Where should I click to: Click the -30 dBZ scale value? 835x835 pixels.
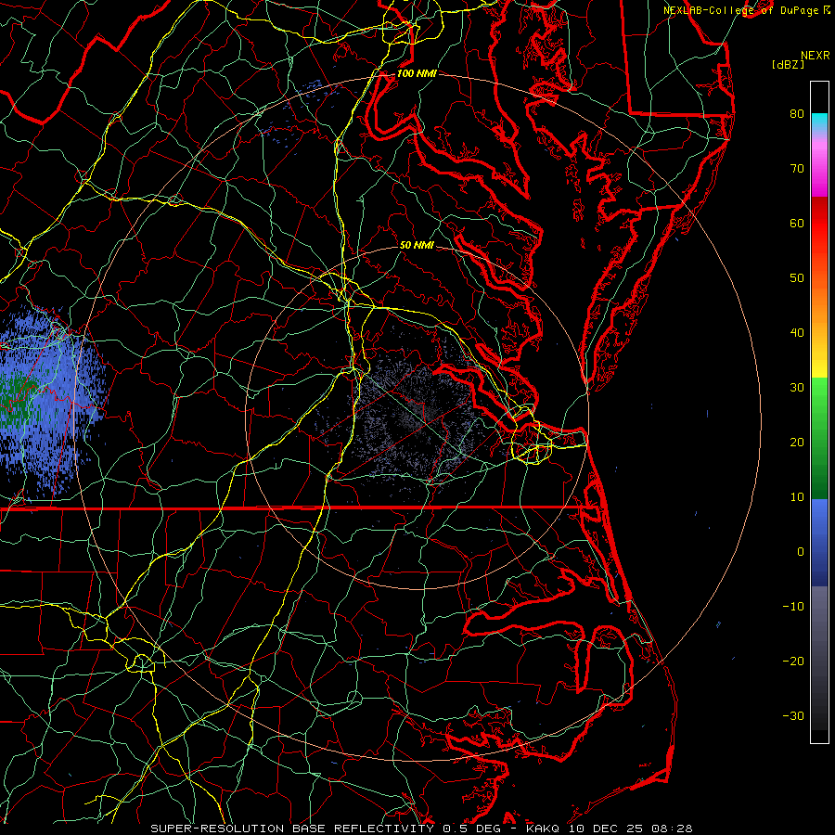[793, 715]
